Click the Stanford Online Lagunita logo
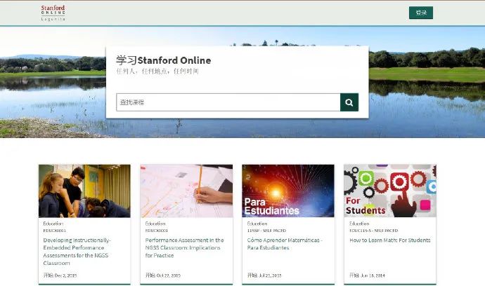This screenshot has height=286, width=485. coord(53,13)
